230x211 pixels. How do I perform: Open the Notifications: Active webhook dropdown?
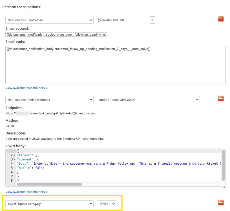tap(49, 99)
